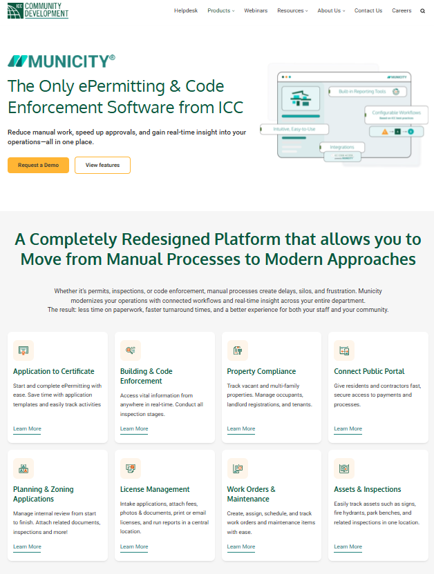This screenshot has height=574, width=434.
Task: Click the Connect Public Portal card icon
Action: pyautogui.click(x=344, y=350)
